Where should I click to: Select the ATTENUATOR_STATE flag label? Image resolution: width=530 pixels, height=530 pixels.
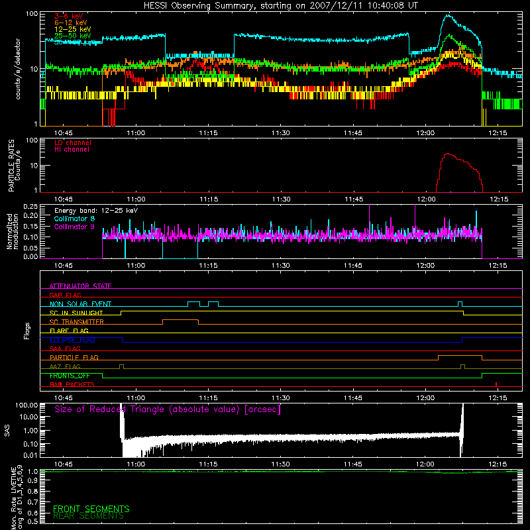[80, 286]
